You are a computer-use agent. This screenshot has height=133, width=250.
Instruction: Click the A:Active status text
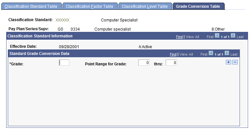145,47
